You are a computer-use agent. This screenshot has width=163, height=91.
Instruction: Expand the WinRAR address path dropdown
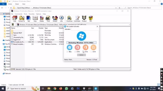[129, 25]
